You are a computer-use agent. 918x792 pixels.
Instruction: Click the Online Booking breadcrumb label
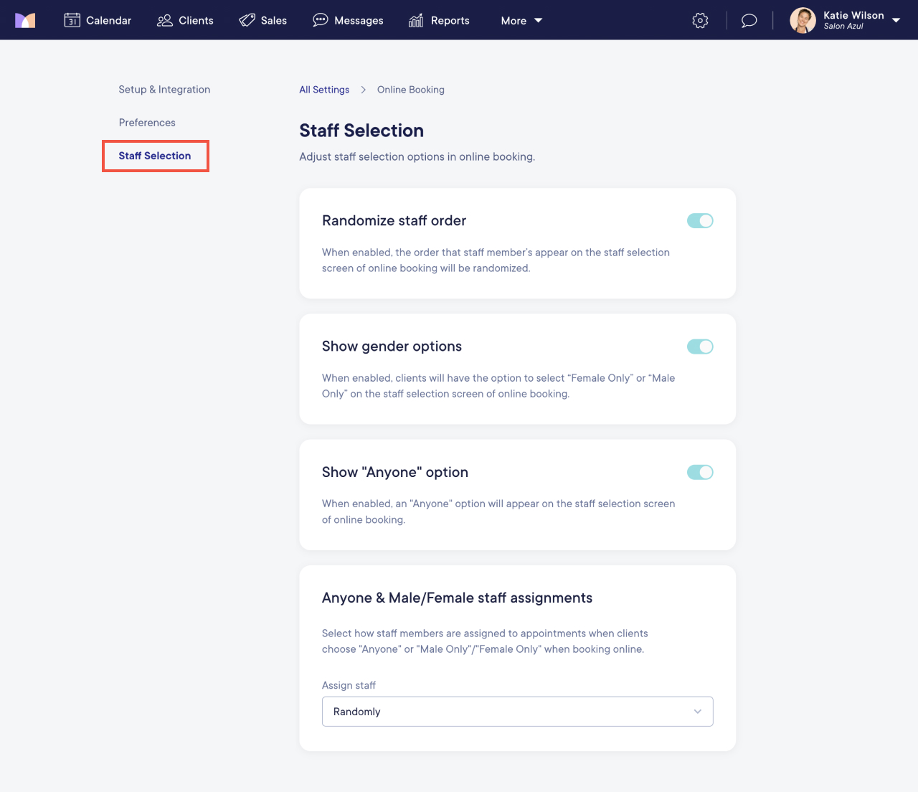tap(410, 89)
